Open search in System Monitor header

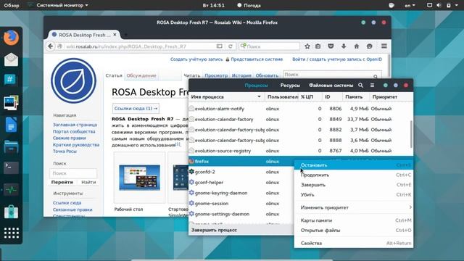(360, 86)
